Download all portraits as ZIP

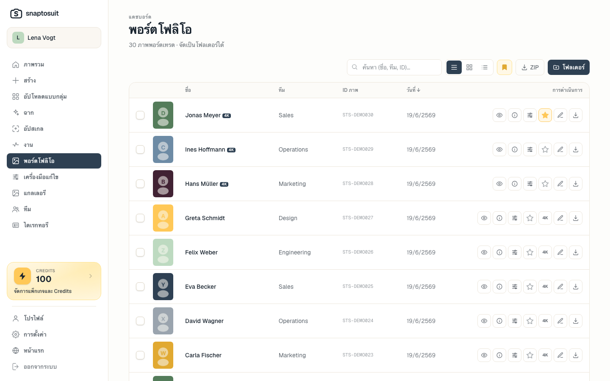click(x=530, y=67)
